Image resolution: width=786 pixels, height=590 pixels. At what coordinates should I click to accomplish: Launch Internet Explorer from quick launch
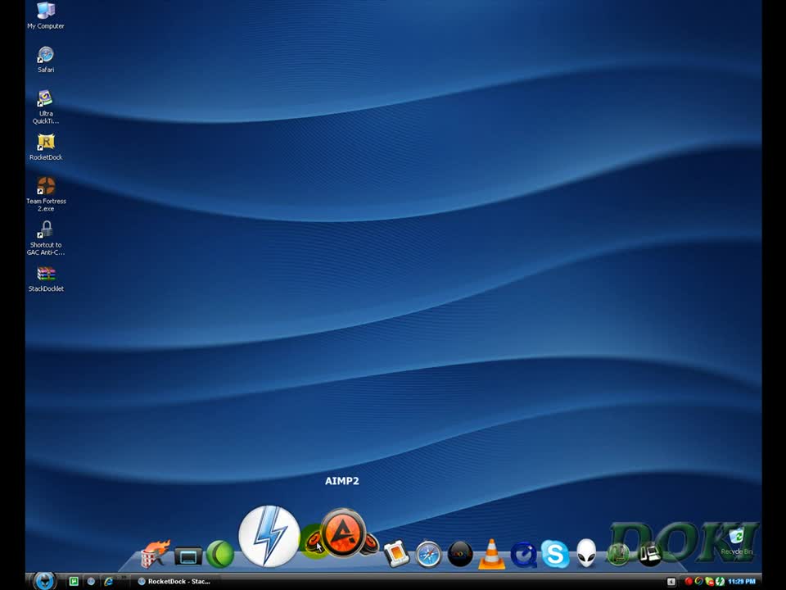tap(108, 582)
